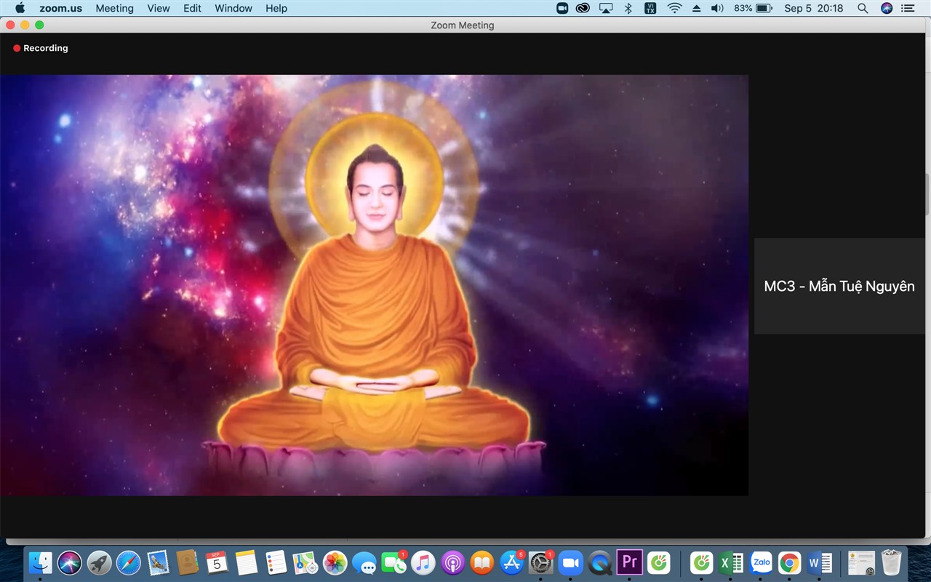This screenshot has height=582, width=931.
Task: Open AirPlay display menu
Action: [x=606, y=8]
